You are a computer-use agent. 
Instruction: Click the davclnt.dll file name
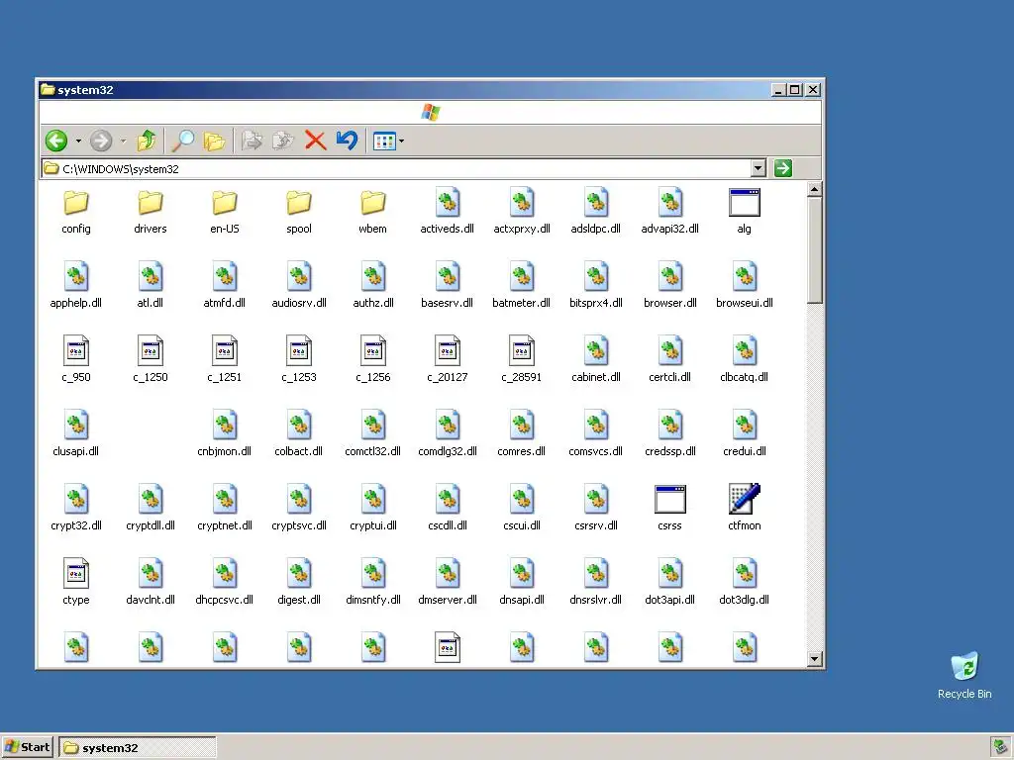[151, 600]
